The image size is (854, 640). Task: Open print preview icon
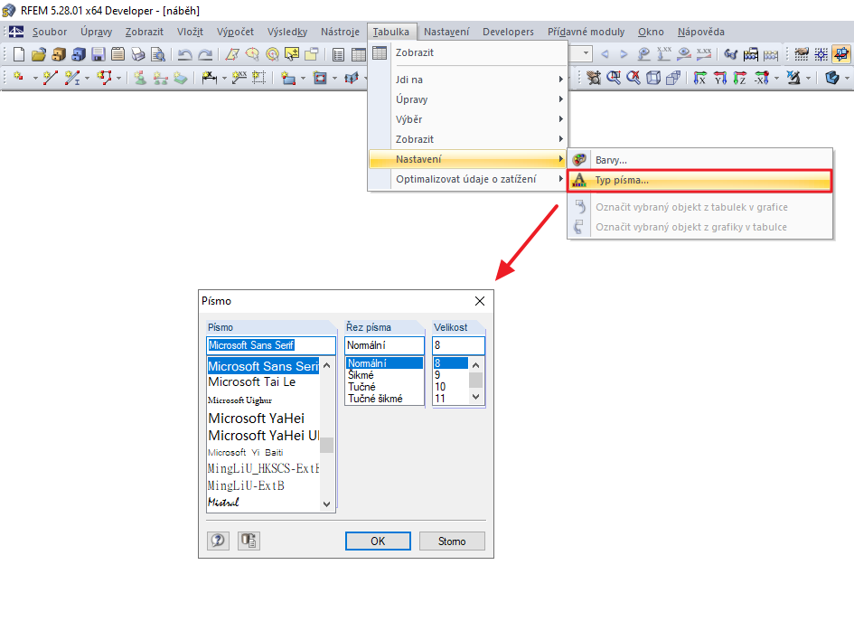point(158,54)
